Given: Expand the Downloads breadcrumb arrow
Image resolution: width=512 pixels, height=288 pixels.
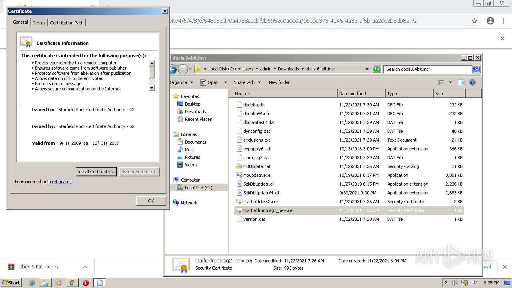Looking at the screenshot, I should tap(303, 69).
